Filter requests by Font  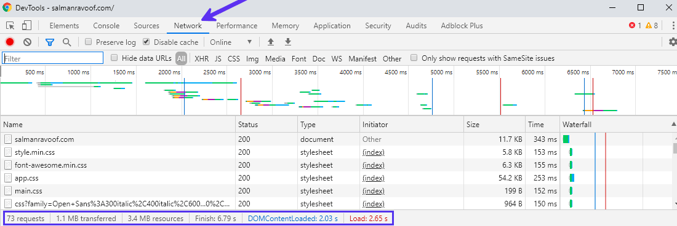coord(298,58)
